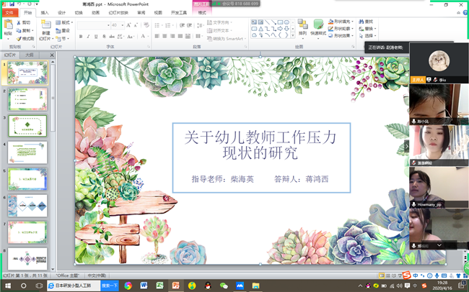This screenshot has height=292, width=469.
Task: Select the oval shape in shapes gallery
Action: [286, 22]
